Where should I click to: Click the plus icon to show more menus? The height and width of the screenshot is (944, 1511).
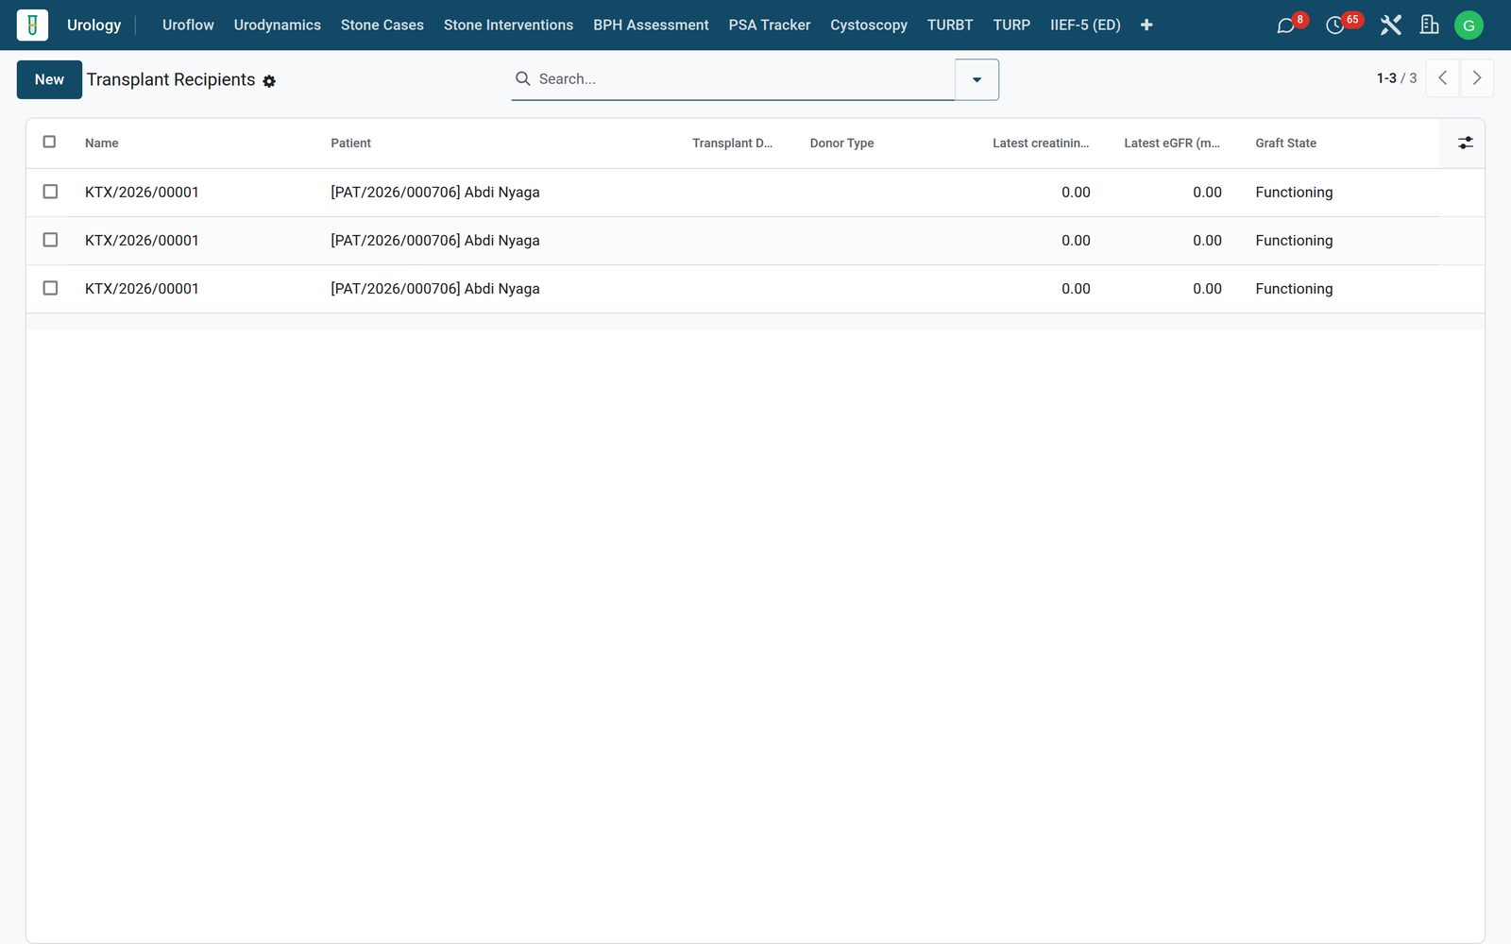pyautogui.click(x=1146, y=25)
